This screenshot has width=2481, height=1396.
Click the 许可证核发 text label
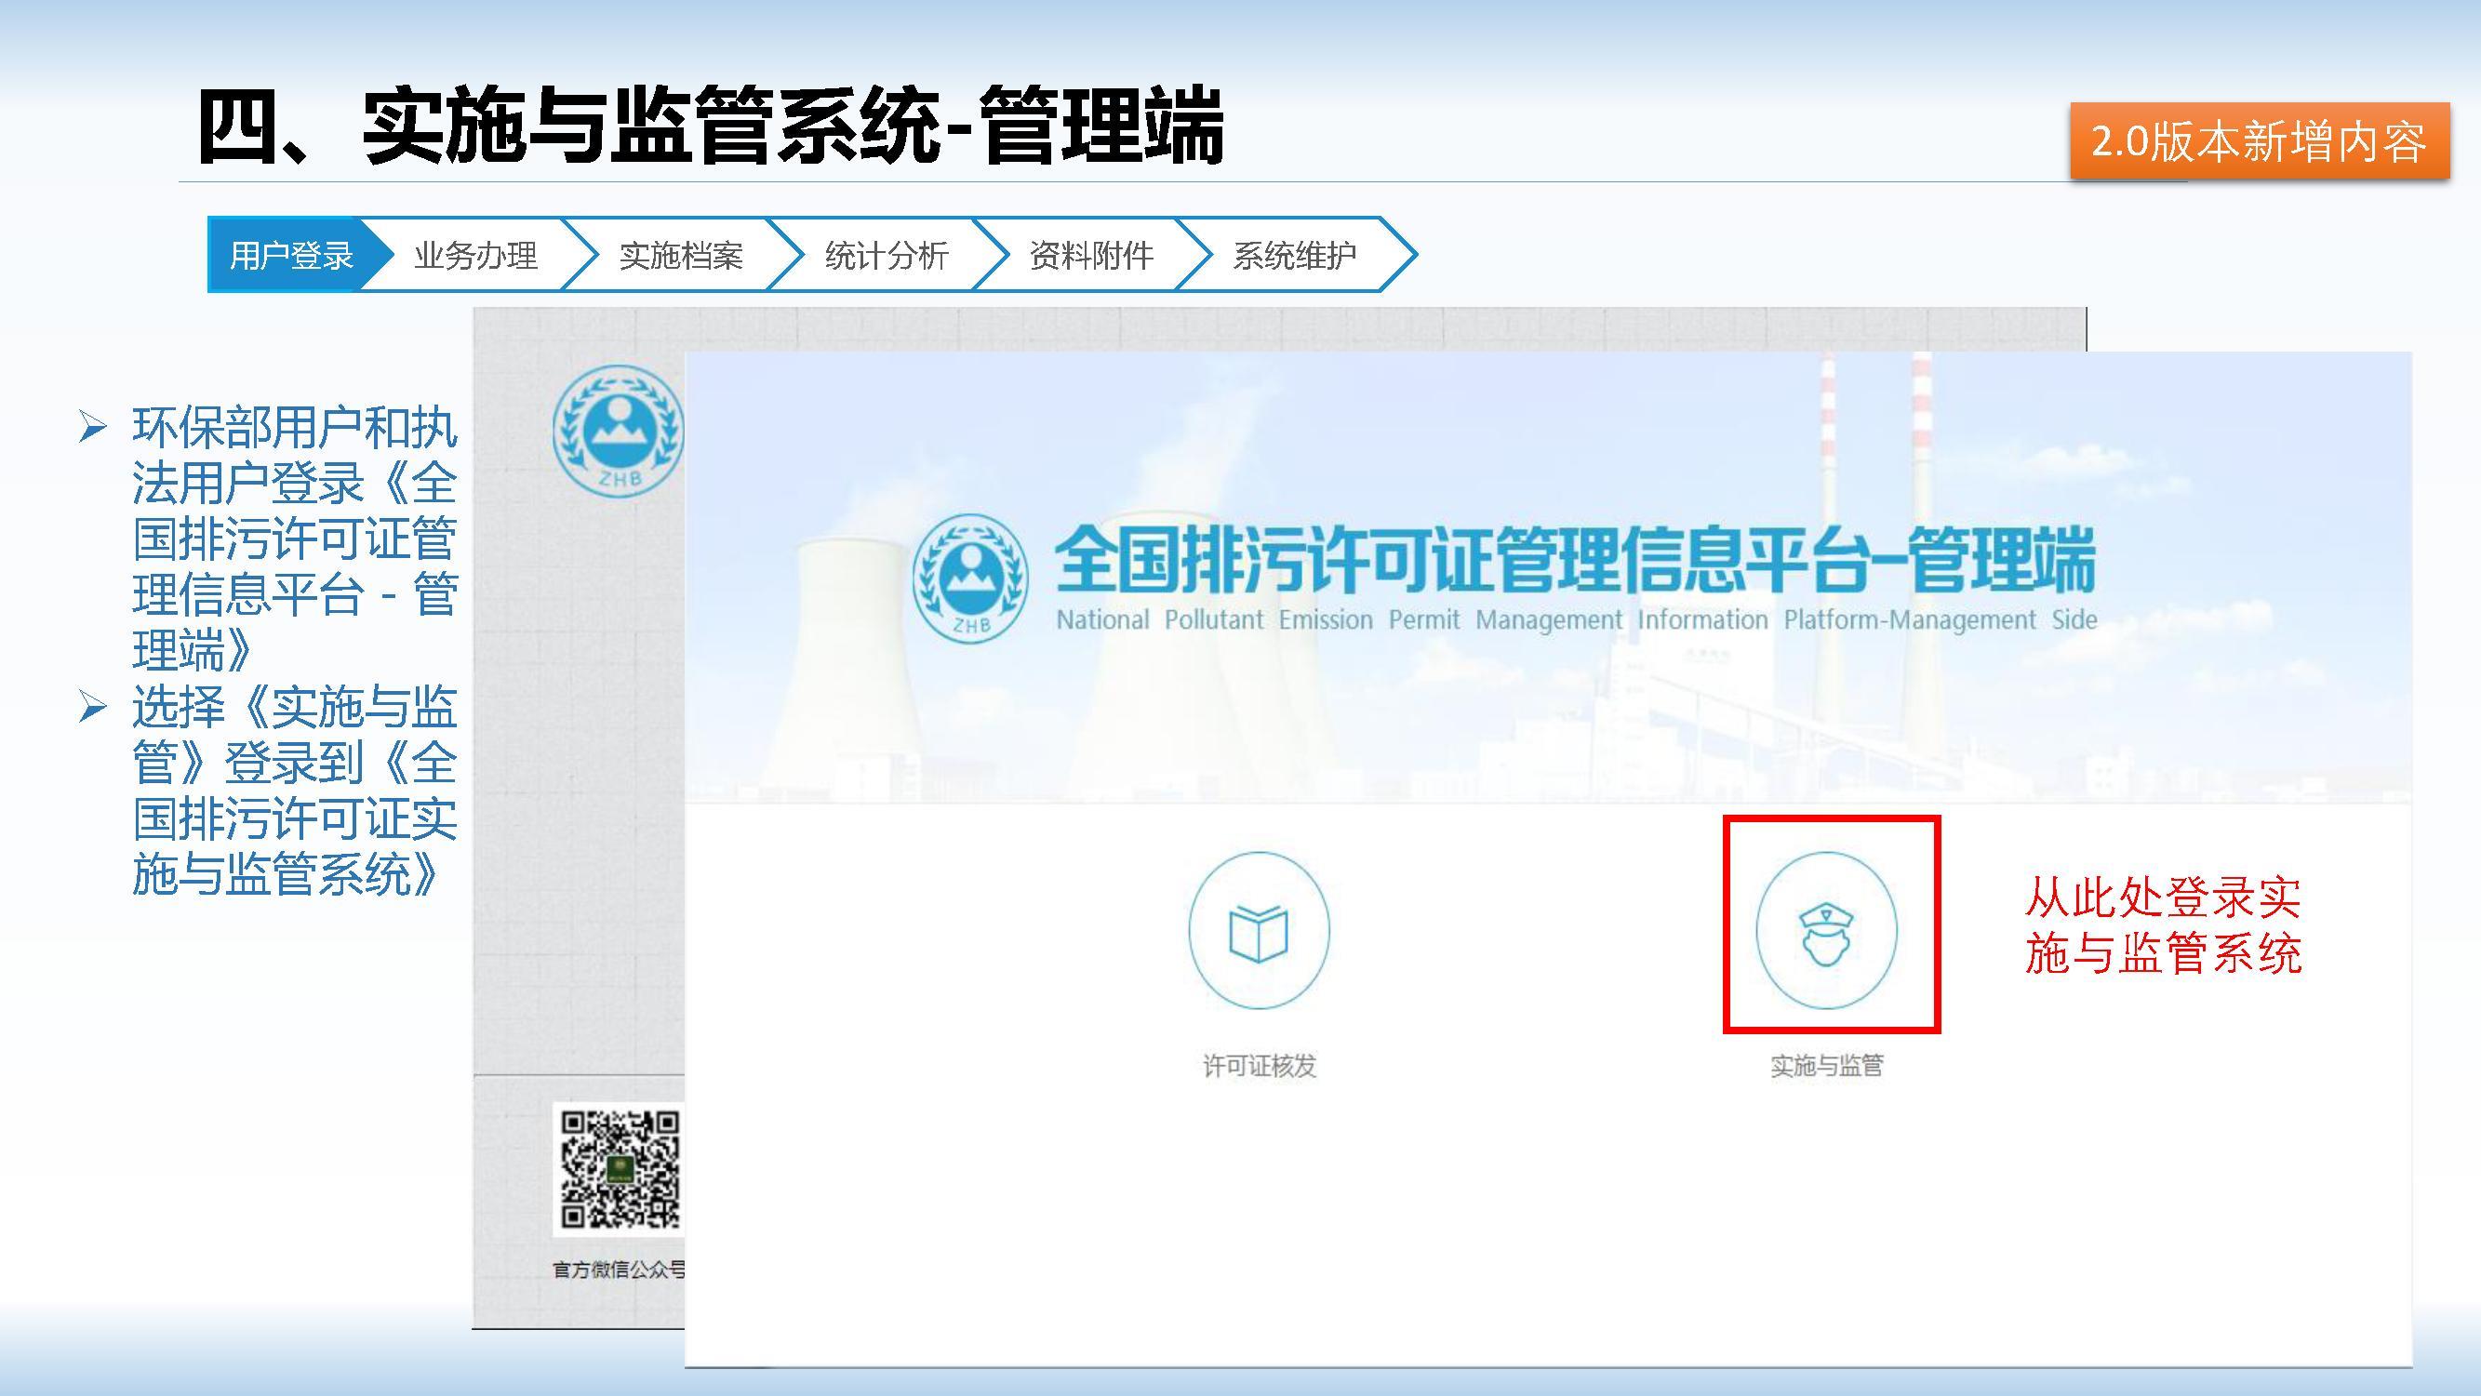coord(1258,1066)
